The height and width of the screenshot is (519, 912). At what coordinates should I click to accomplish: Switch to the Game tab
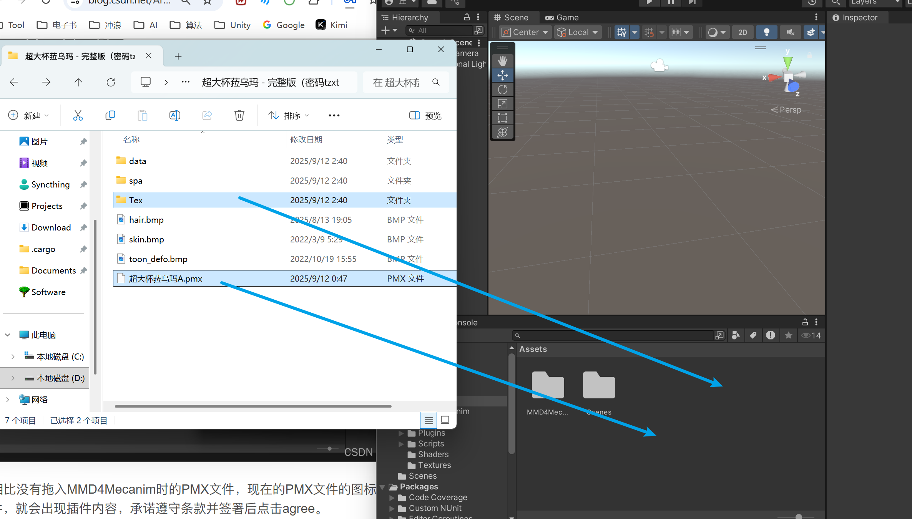(562, 18)
